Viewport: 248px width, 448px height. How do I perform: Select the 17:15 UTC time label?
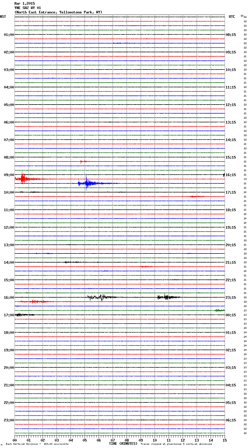click(231, 192)
